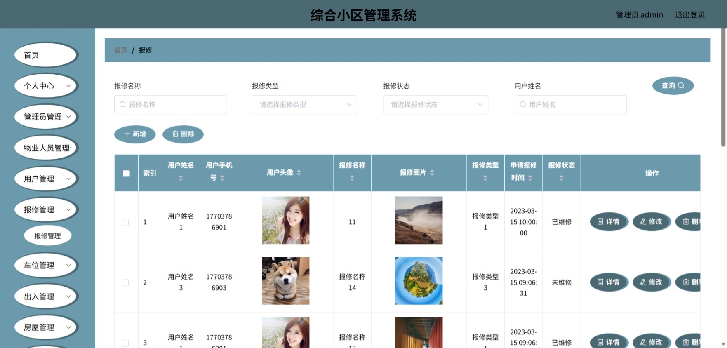The height and width of the screenshot is (348, 727).
Task: Click date 2023-03-15 10:00:00 cell
Action: coord(523,222)
